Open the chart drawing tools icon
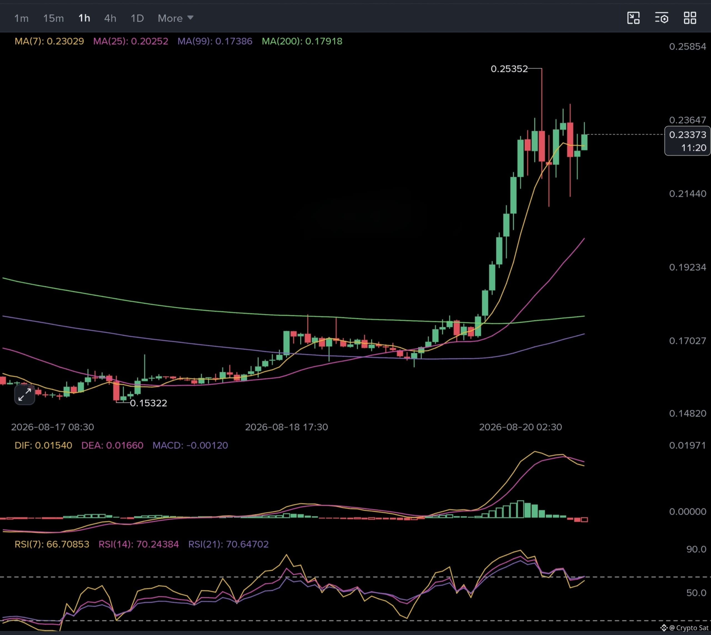The height and width of the screenshot is (635, 711). coord(633,18)
